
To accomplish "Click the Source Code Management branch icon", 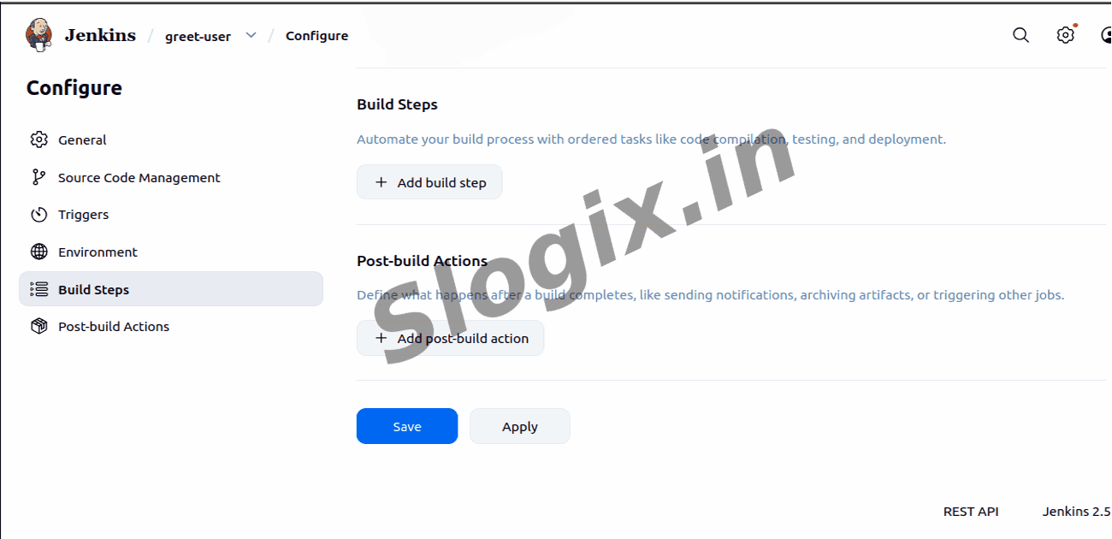I will tap(38, 177).
